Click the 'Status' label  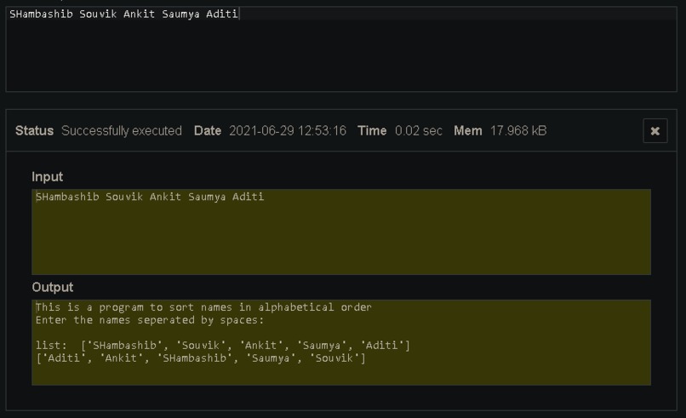pyautogui.click(x=34, y=131)
